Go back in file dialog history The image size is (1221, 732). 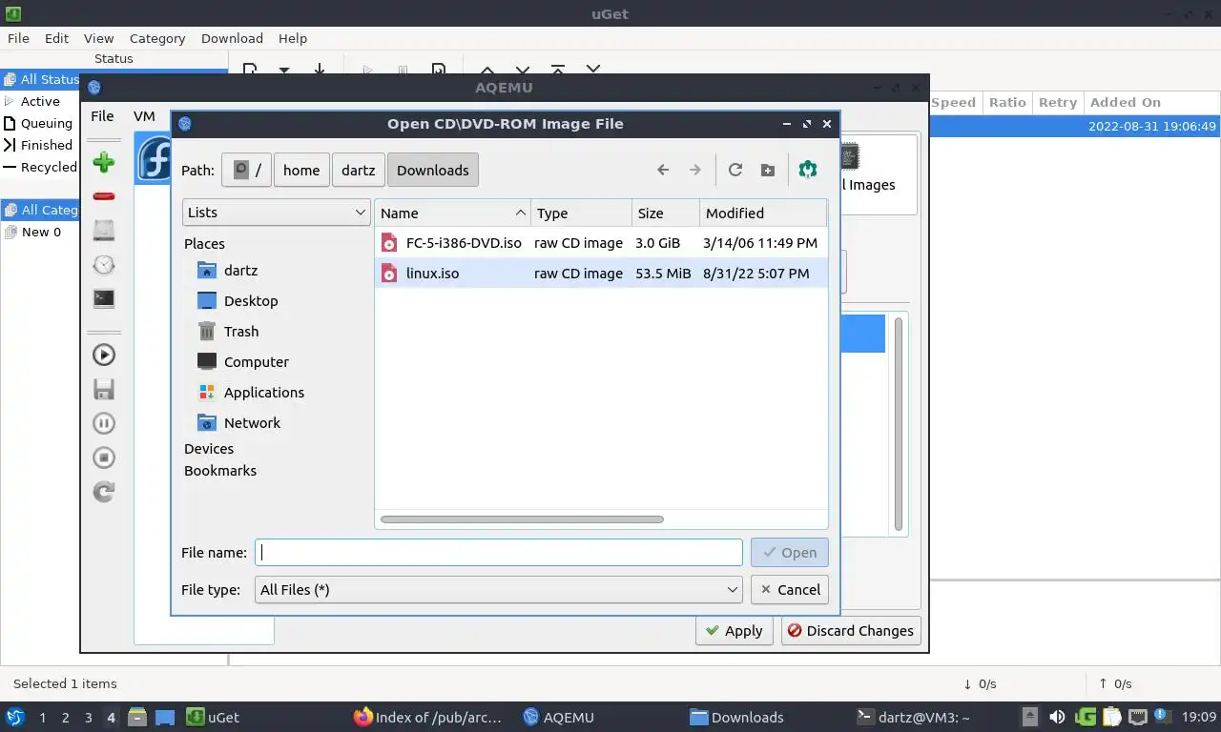pos(663,170)
